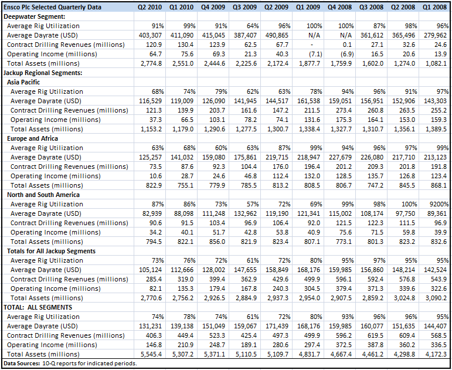
Task: Click Asia Pacific operating income 175.3
Action: click(x=344, y=120)
